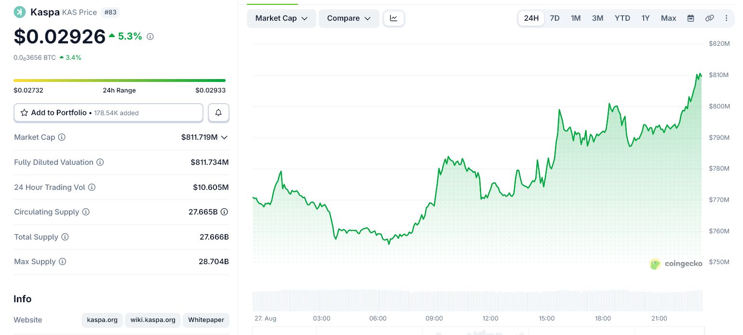Viewport: 743px width, 335px height.
Task: Select the 1Y time range
Action: coord(646,18)
